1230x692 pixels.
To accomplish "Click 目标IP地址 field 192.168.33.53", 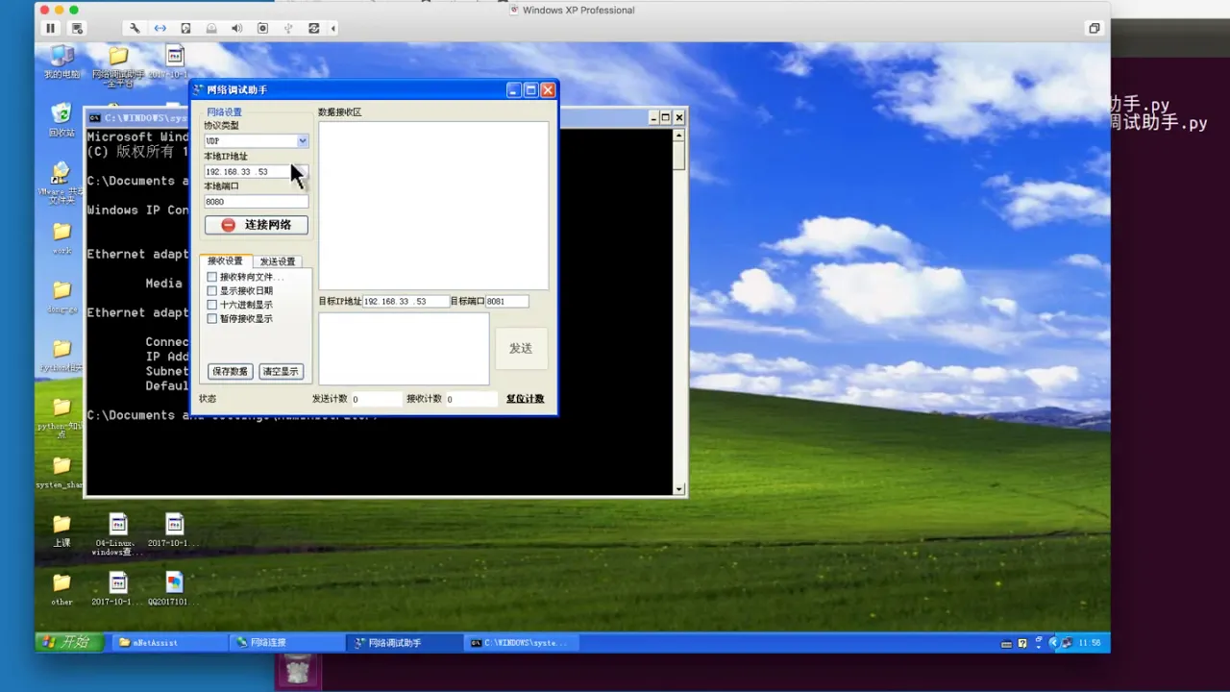I will point(406,302).
